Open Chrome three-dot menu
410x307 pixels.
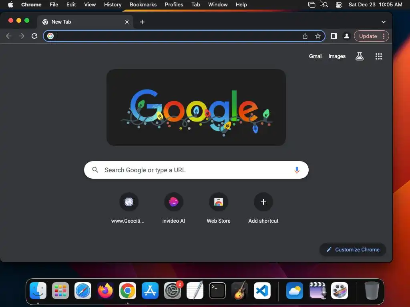(384, 36)
